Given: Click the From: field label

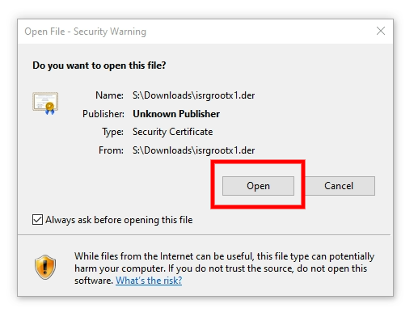Looking at the screenshot, I should 111,150.
